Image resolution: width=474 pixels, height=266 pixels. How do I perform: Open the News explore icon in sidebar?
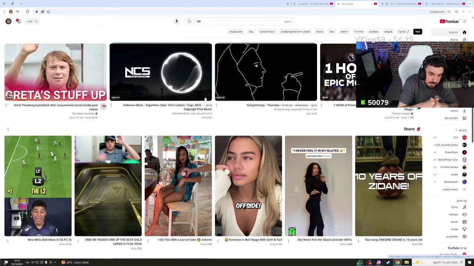464,222
